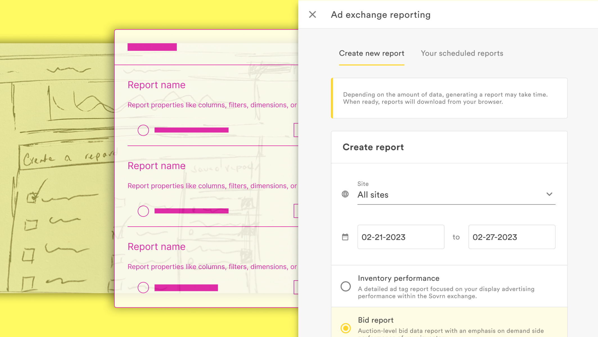The width and height of the screenshot is (598, 337).
Task: Select the Inventory performance radio button
Action: click(x=346, y=286)
